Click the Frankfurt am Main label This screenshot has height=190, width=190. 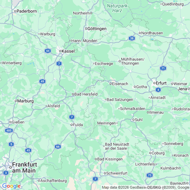[25, 167]
